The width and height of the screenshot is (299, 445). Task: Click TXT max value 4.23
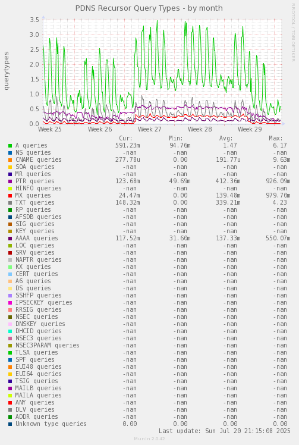click(280, 203)
